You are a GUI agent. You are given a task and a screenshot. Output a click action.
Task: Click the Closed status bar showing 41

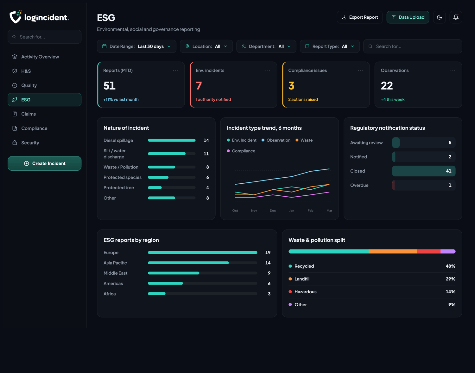(424, 171)
